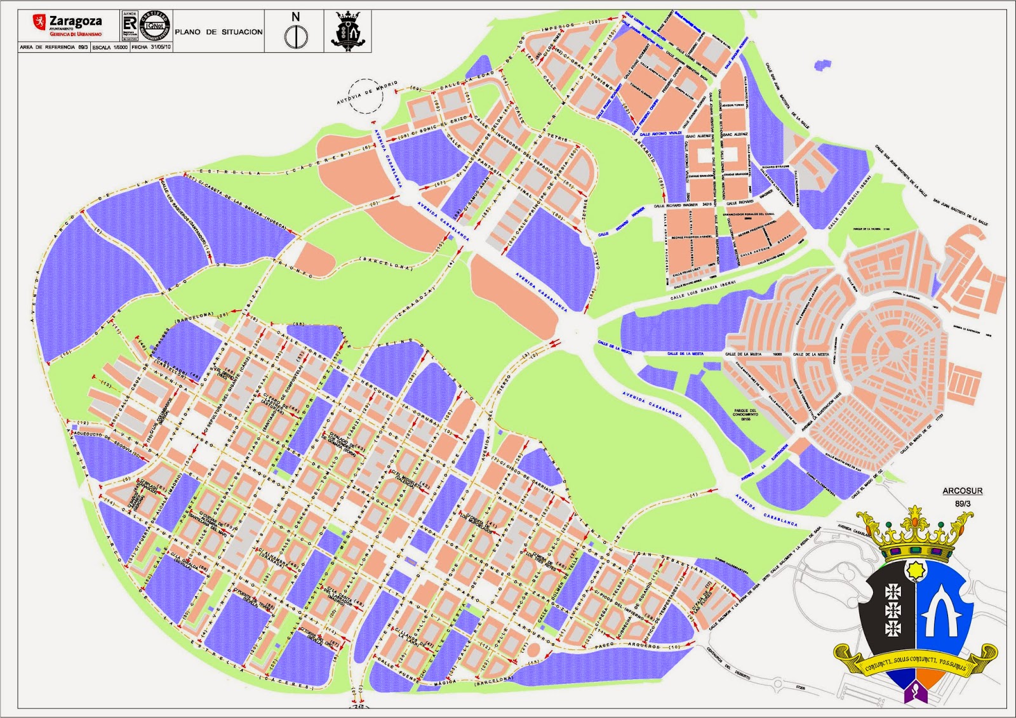Screen dimensions: 1016x718
Task: Click the Zaragoza Ayuntamiento shield logo
Action: [x=39, y=23]
